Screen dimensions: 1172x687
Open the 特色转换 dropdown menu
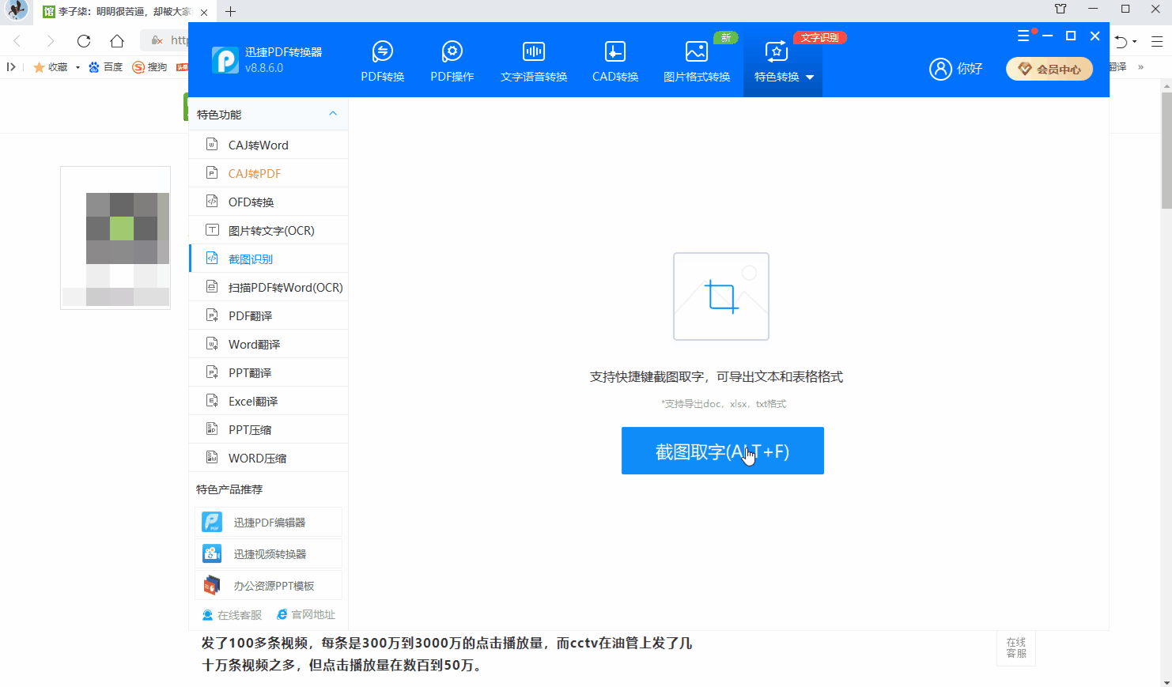click(x=782, y=59)
